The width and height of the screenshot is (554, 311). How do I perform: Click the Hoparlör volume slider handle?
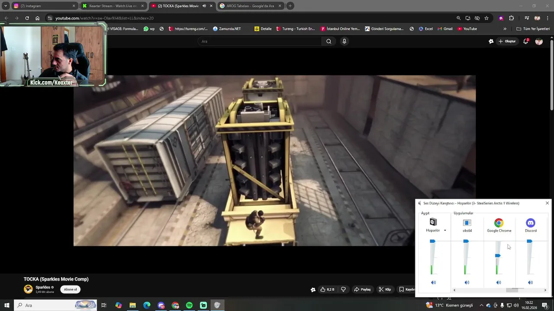click(432, 241)
